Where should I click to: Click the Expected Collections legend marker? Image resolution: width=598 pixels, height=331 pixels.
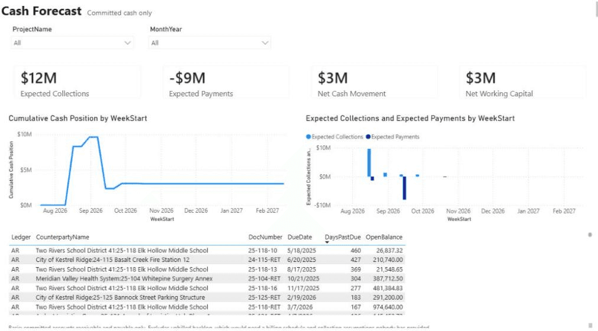click(308, 137)
